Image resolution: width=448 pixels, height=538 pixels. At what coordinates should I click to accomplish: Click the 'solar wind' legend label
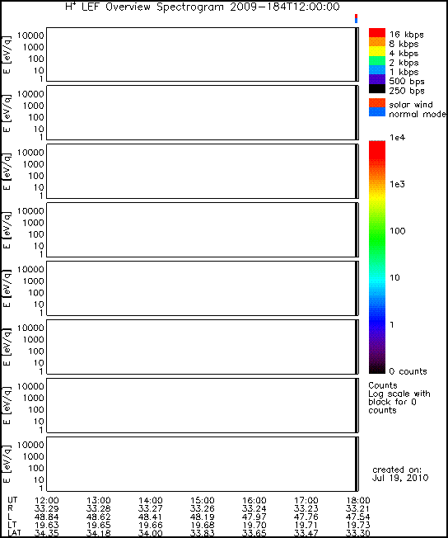click(x=411, y=104)
